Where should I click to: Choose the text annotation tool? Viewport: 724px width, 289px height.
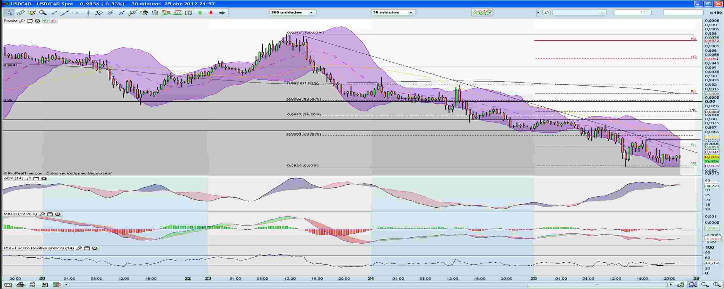pyautogui.click(x=189, y=12)
